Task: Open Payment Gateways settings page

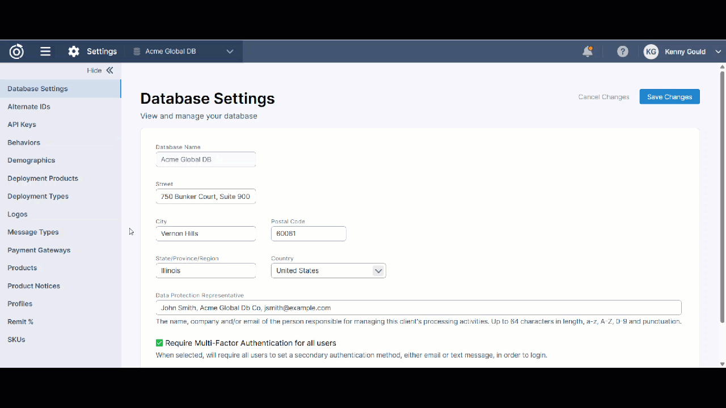Action: tap(39, 250)
